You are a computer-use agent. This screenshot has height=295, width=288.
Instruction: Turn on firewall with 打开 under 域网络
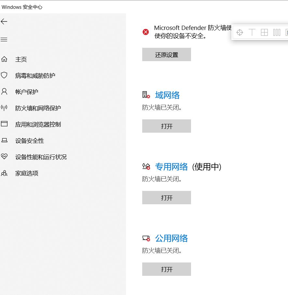pos(167,126)
